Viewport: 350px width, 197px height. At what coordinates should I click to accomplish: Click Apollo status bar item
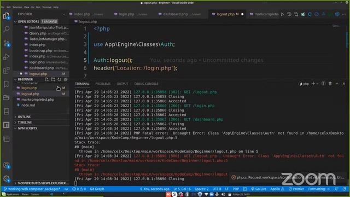[277, 189]
